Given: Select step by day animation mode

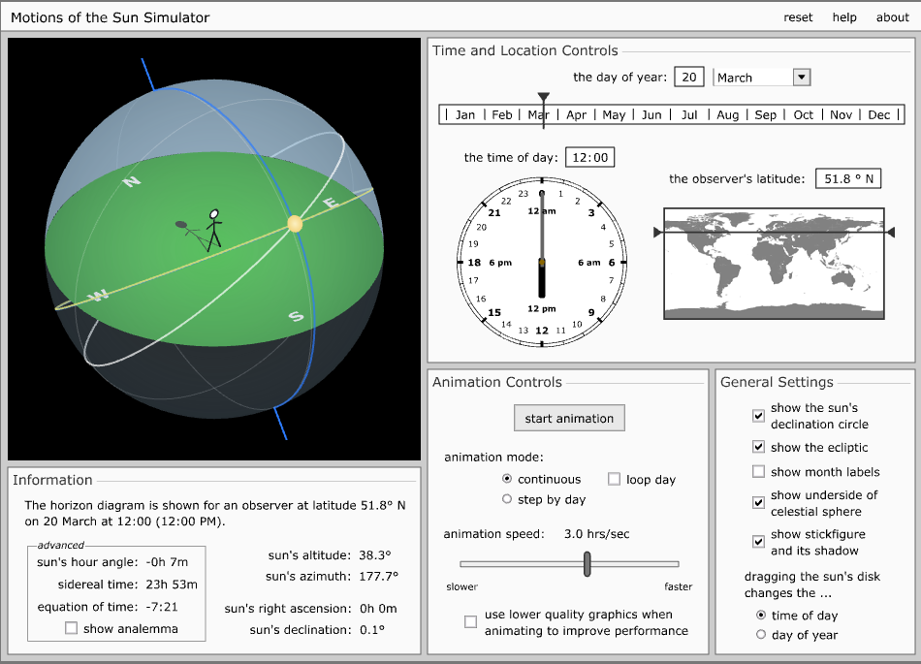Looking at the screenshot, I should click(x=507, y=499).
